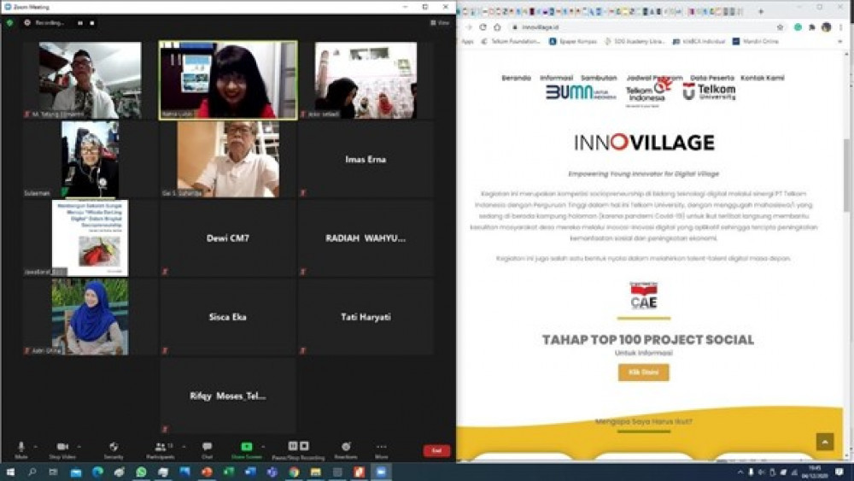The height and width of the screenshot is (481, 854).
Task: Open video options arrow beside Stop Video
Action: pos(79,447)
